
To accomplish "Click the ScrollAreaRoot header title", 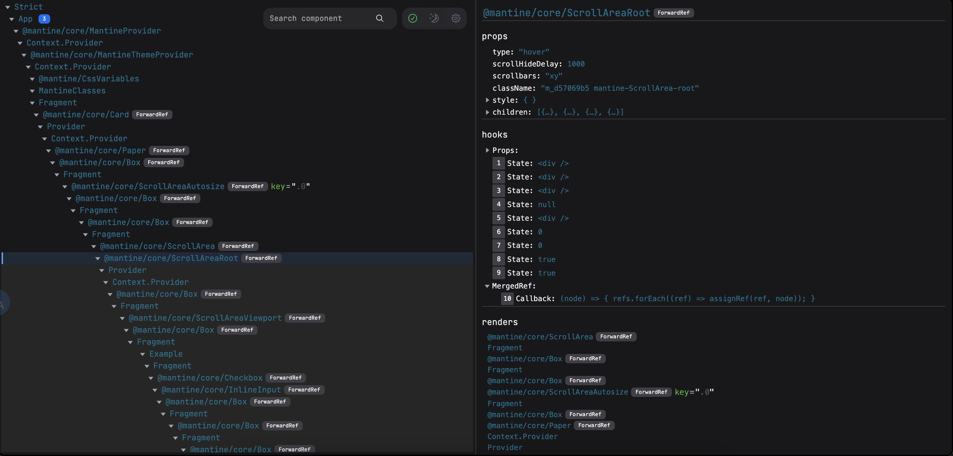I will (x=567, y=13).
